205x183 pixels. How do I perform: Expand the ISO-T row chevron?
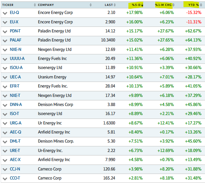pyautogui.click(x=5, y=114)
